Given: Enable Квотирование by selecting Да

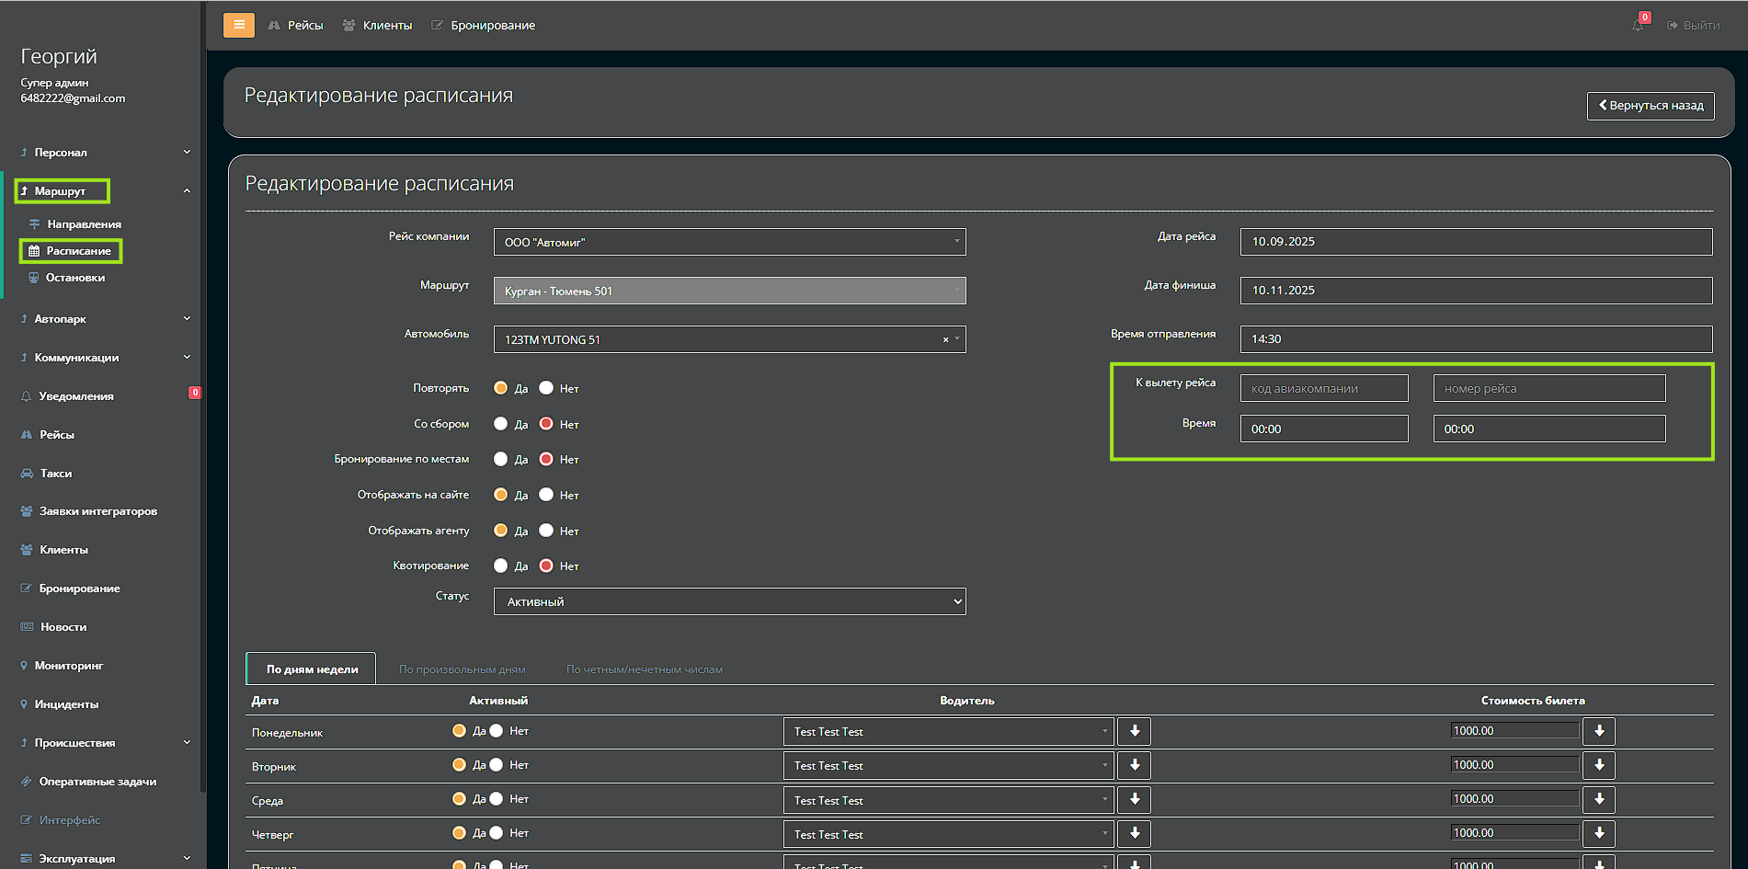Looking at the screenshot, I should click(x=500, y=566).
